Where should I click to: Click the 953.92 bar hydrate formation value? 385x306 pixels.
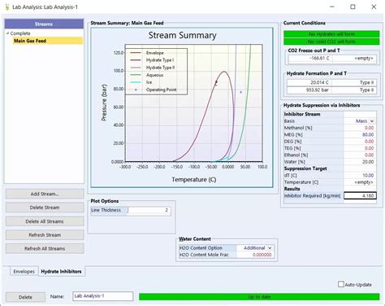pos(309,90)
